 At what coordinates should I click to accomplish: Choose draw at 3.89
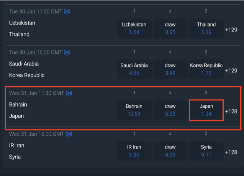170,69
